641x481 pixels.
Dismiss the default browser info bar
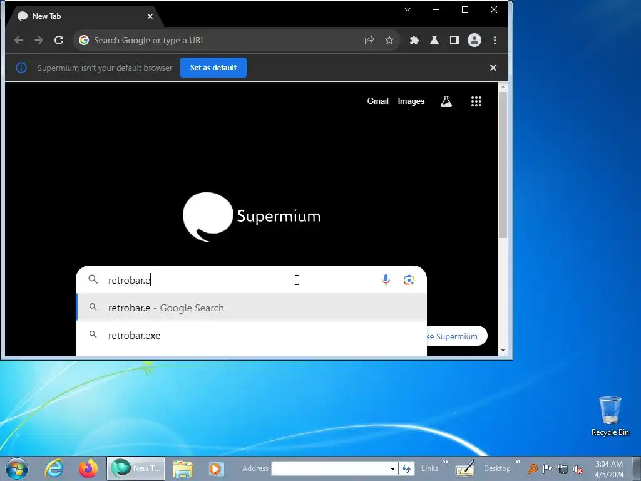tap(493, 68)
